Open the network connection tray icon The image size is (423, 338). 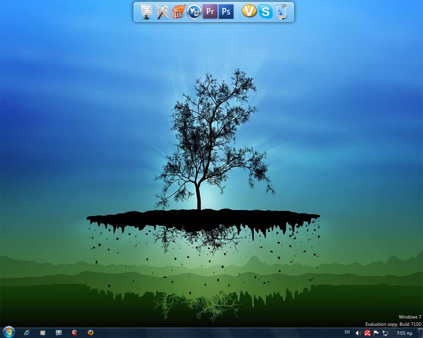pyautogui.click(x=385, y=333)
